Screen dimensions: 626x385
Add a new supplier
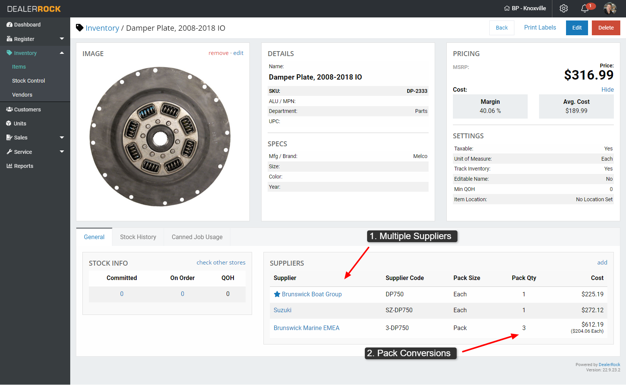coord(602,263)
